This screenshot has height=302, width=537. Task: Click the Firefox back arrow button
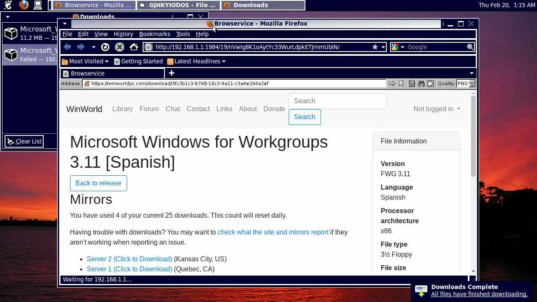click(67, 47)
